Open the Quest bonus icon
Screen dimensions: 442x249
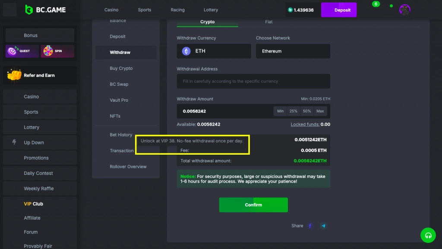pyautogui.click(x=22, y=51)
